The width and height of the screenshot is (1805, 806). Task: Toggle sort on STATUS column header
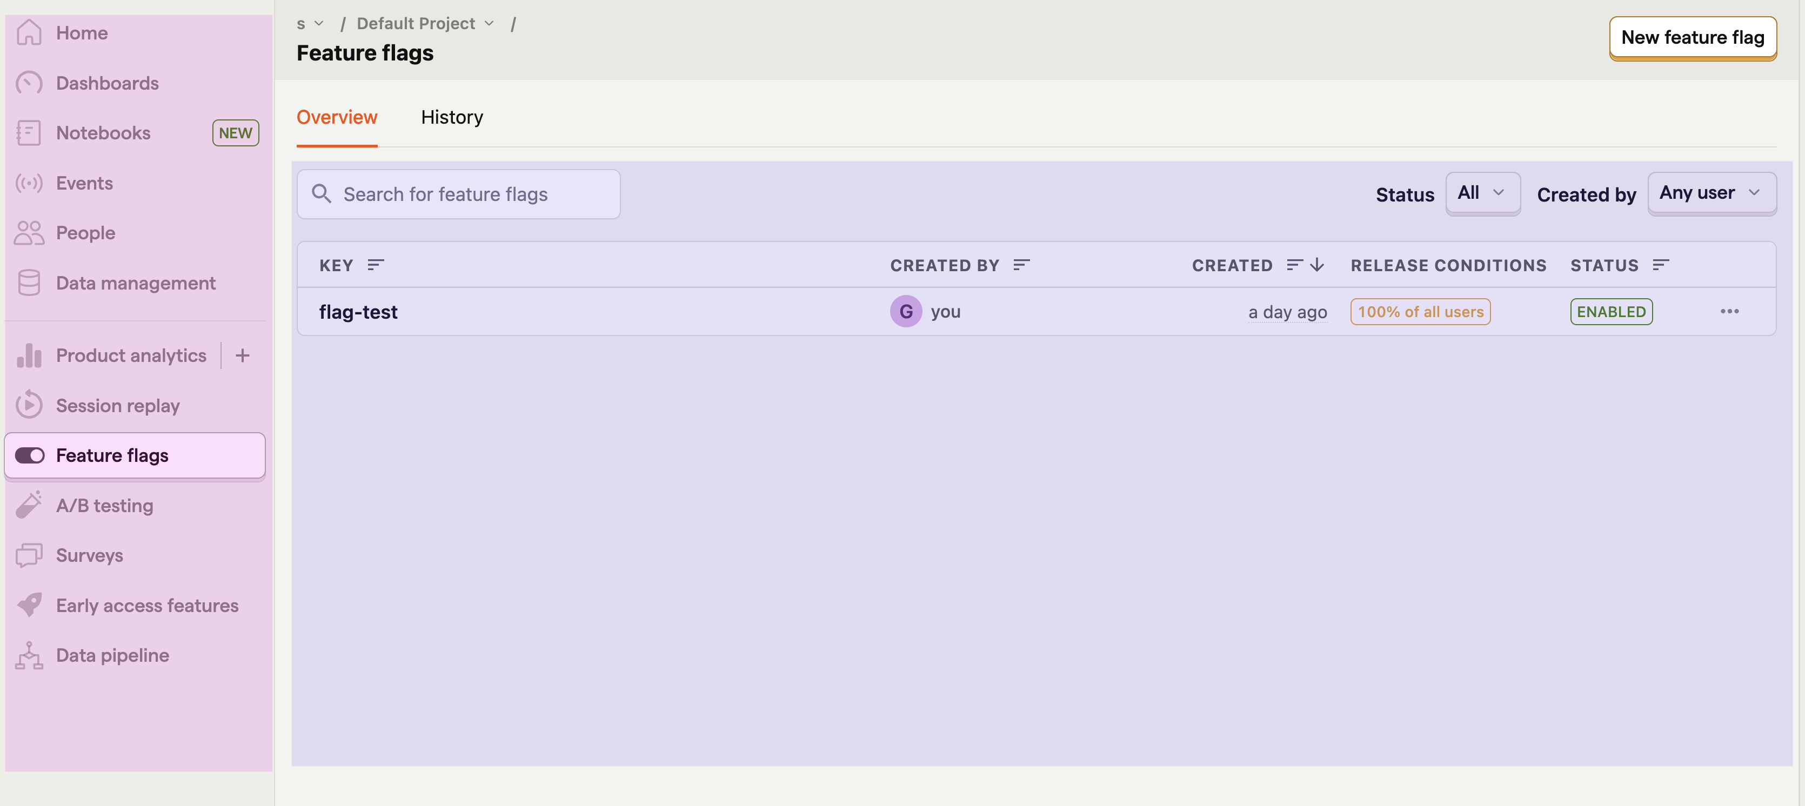1660,265
